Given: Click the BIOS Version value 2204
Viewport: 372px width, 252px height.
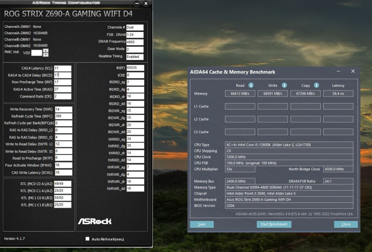Looking at the screenshot, I should 289,206.
